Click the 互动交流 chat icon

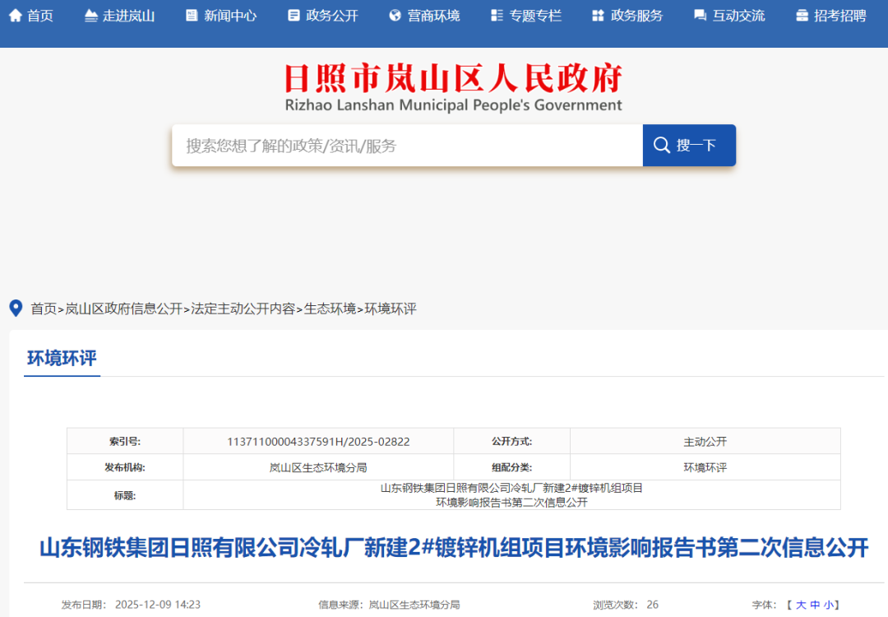pos(700,16)
